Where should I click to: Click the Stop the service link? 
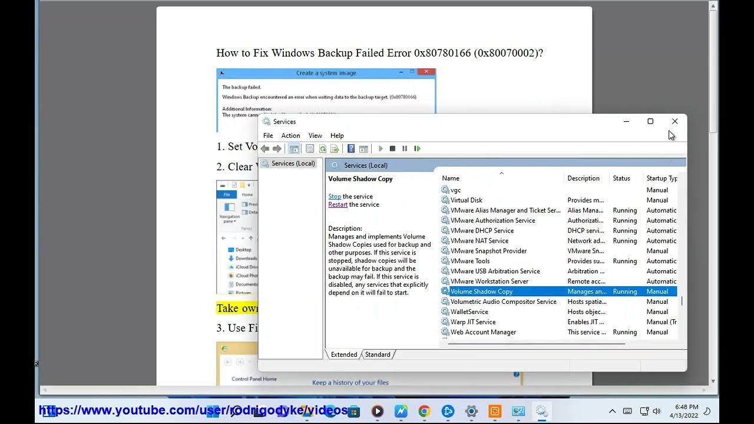pos(335,197)
